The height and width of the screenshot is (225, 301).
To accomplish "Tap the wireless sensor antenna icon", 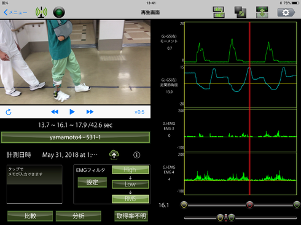I will (41, 12).
